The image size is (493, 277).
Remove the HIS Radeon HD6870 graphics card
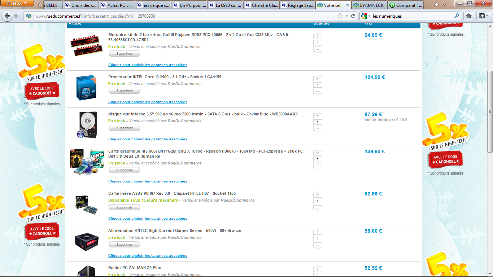pos(125,170)
